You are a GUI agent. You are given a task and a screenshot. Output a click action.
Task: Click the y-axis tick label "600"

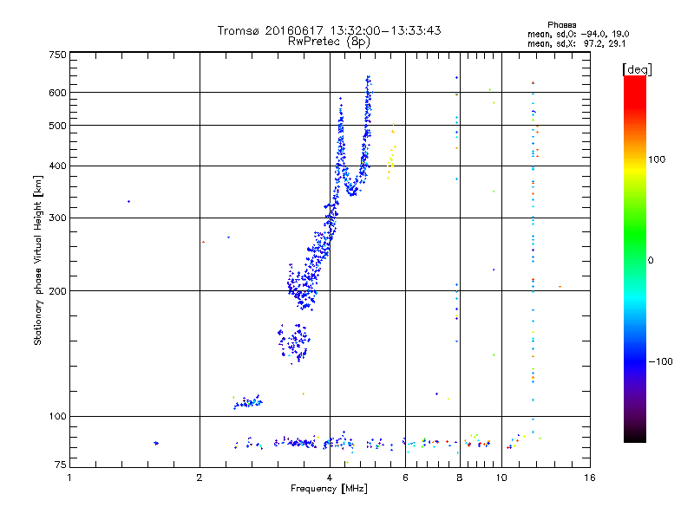coord(57,93)
